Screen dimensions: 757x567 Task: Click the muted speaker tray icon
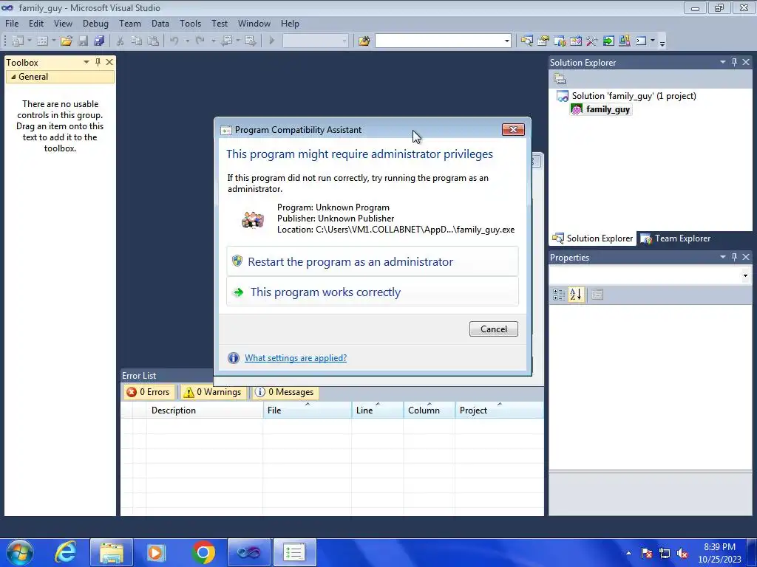[x=682, y=554]
